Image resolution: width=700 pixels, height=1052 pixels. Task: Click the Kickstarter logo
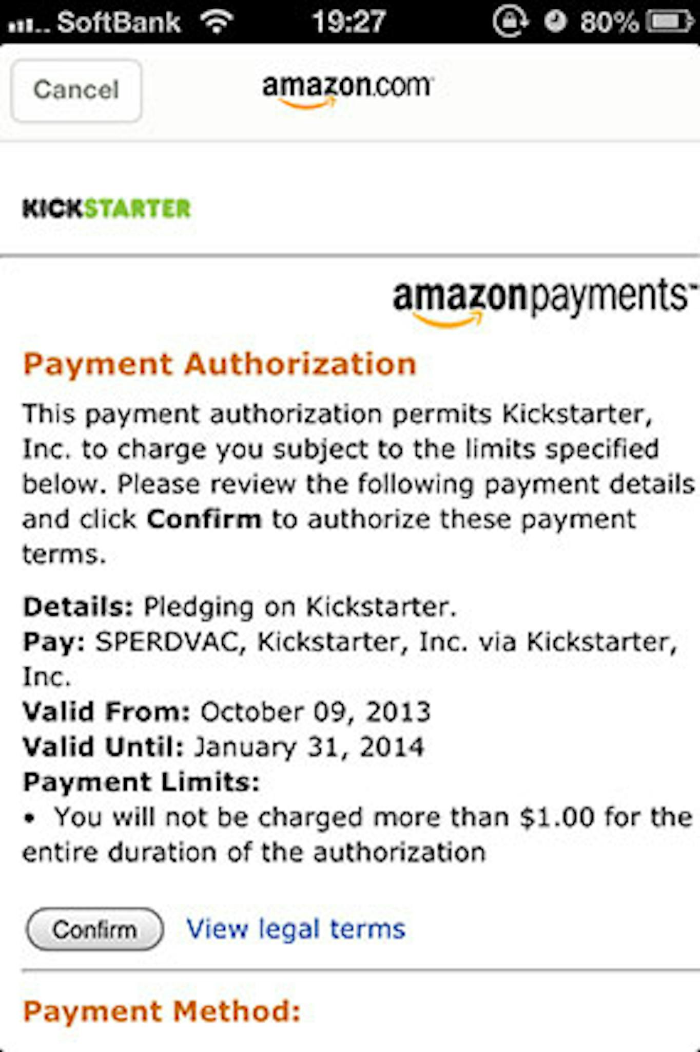pyautogui.click(x=106, y=209)
